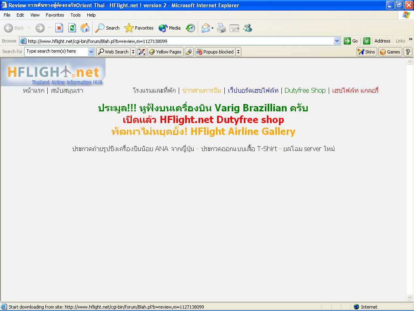Screen dimensions: 414x311
Task: Open the Media pane
Action: pos(169,28)
